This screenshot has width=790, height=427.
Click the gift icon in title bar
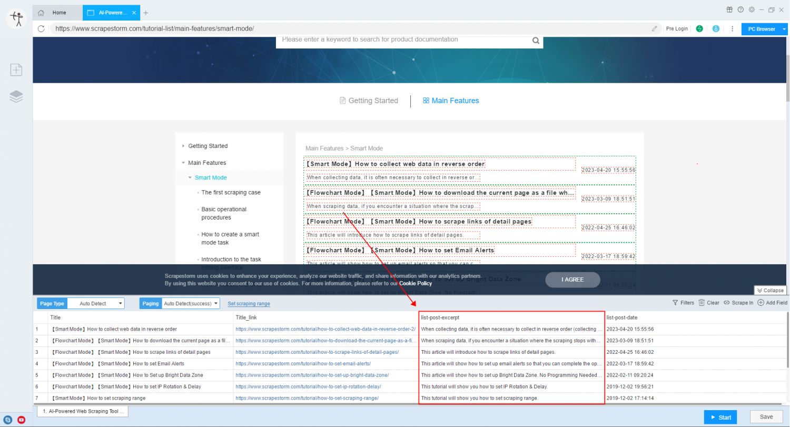point(729,9)
